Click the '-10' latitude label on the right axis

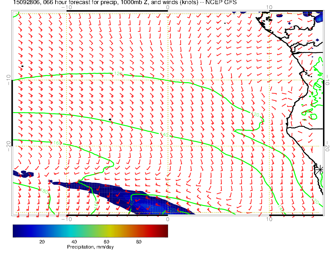[x=327, y=80]
